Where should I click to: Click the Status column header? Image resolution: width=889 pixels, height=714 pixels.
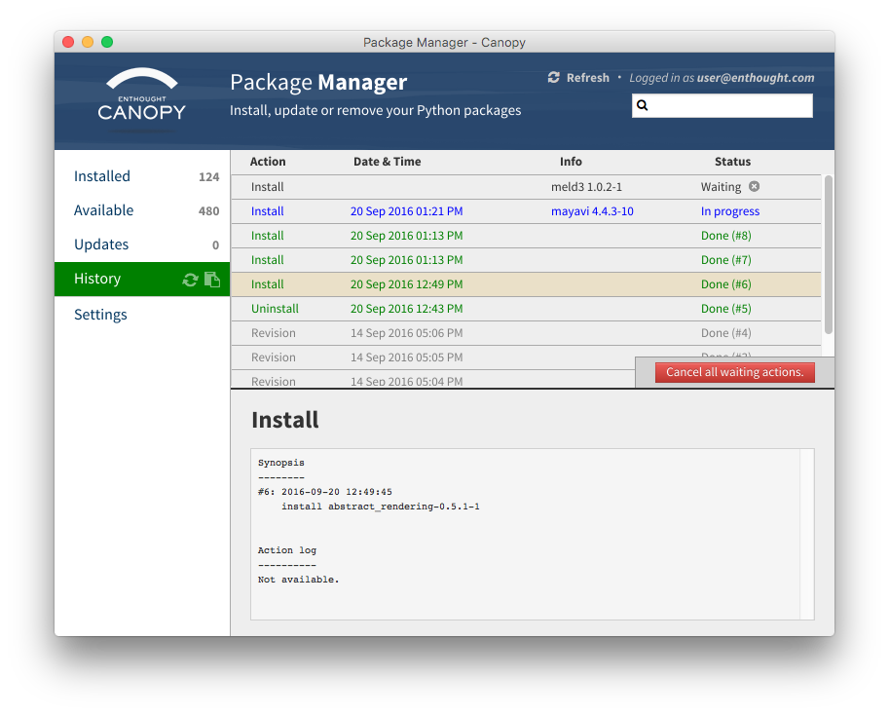732,162
